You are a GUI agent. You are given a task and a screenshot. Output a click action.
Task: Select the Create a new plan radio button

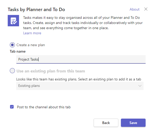click(12, 45)
